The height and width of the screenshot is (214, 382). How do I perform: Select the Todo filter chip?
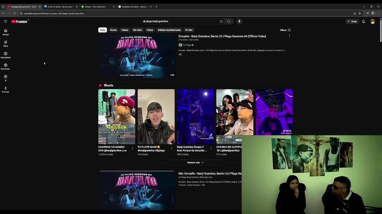point(102,30)
